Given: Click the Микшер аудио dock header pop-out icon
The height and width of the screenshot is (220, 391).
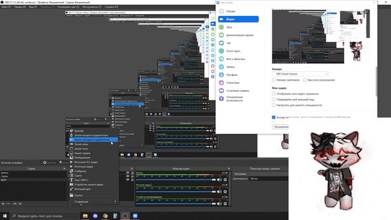Looking at the screenshot, I should 228,169.
